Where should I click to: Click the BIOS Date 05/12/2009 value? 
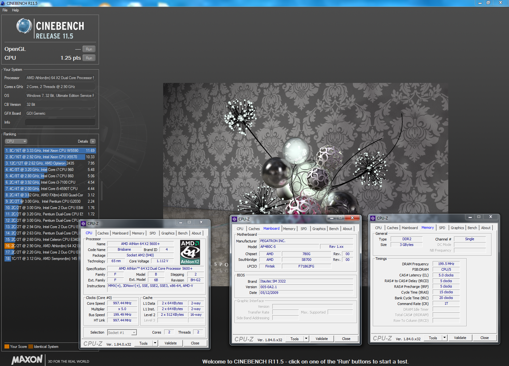[306, 293]
